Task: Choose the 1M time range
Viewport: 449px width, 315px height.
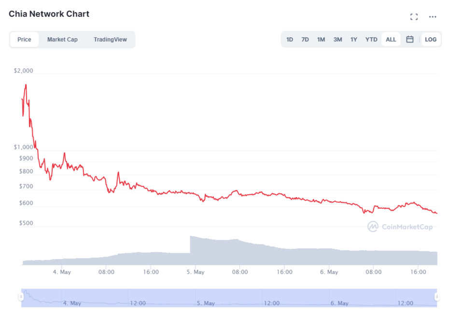Action: 321,40
